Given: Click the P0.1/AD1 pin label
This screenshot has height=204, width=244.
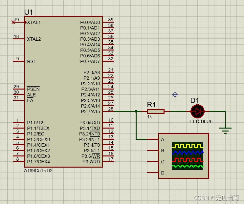Looking at the screenshot, I should pos(90,28).
